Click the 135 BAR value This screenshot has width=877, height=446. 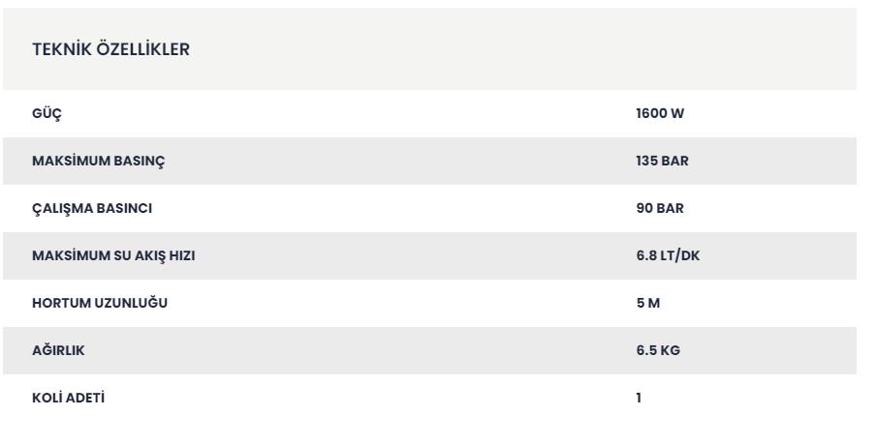662,161
